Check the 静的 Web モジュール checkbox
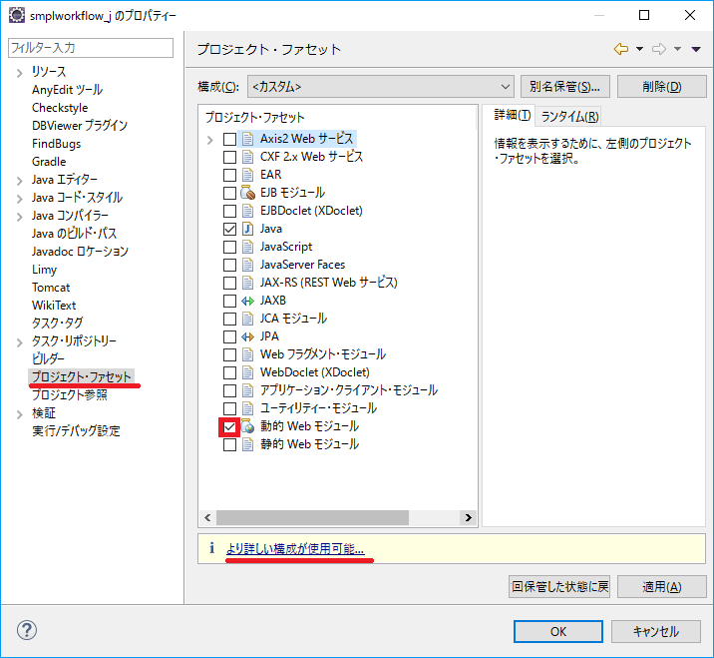Image resolution: width=714 pixels, height=658 pixels. (229, 444)
